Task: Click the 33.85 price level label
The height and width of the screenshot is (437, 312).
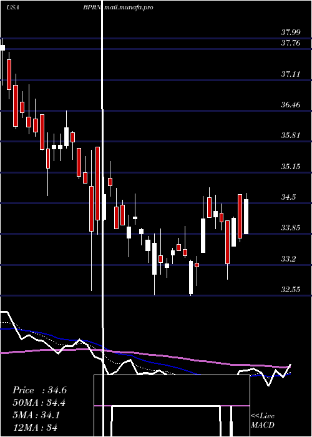Action: (x=291, y=228)
